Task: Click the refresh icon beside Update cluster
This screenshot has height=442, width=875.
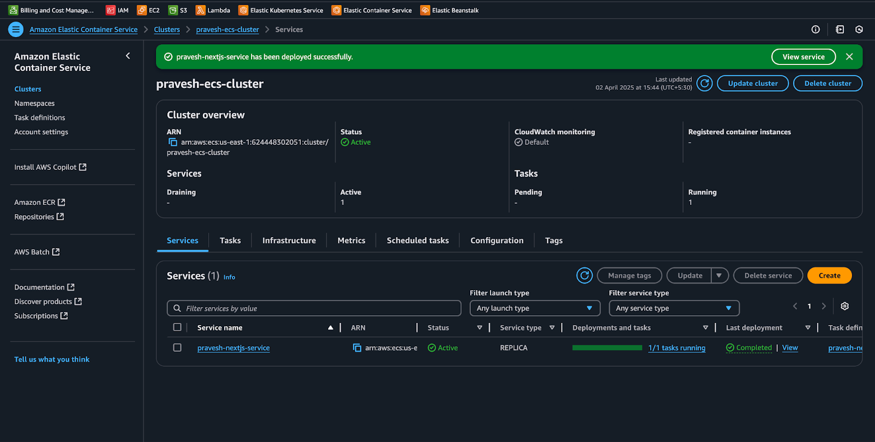Action: 704,84
